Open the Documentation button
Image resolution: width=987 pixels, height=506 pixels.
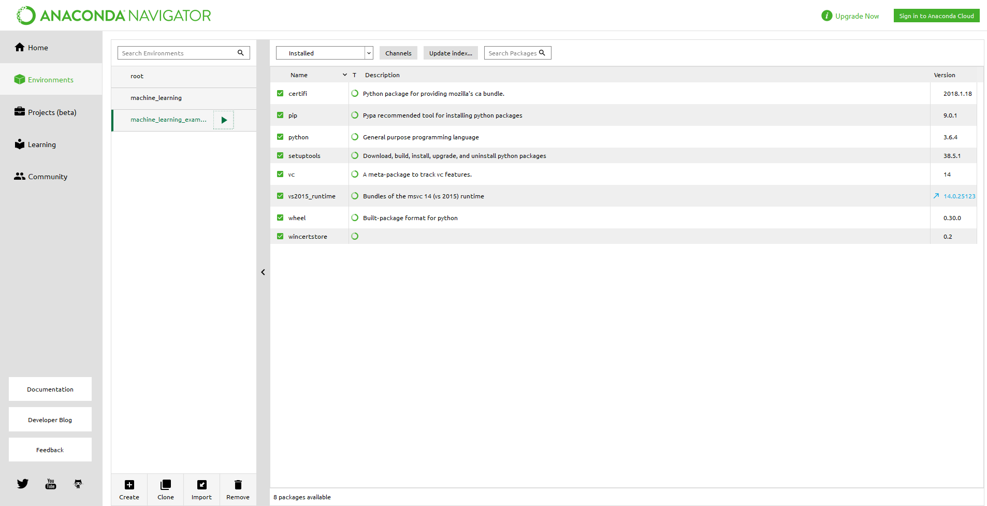[50, 389]
